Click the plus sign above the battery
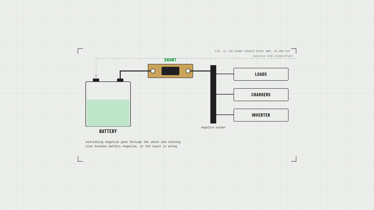Viewport: 374px width, 210px height. pyautogui.click(x=96, y=76)
